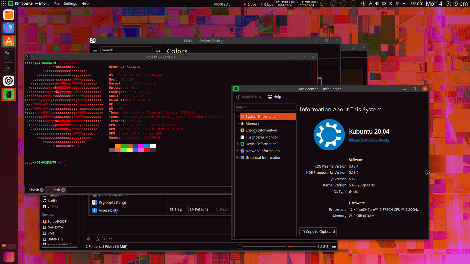
Task: Click the Memory module icon
Action: pyautogui.click(x=242, y=124)
